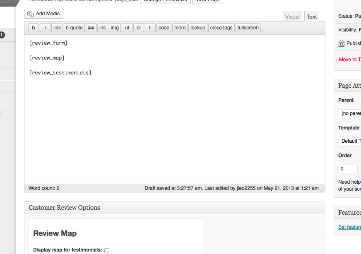Switch to the Visual editor tab
361x254 pixels.
292,17
